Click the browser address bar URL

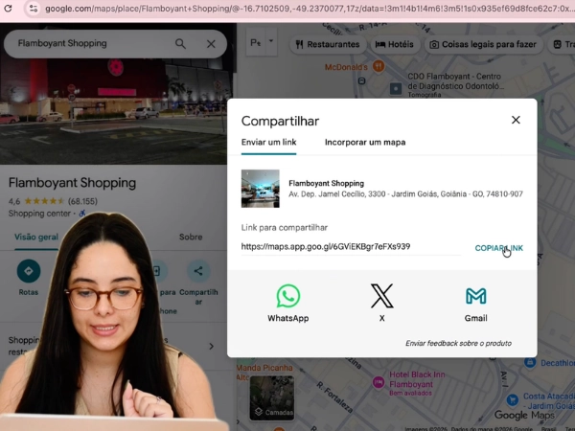point(308,9)
